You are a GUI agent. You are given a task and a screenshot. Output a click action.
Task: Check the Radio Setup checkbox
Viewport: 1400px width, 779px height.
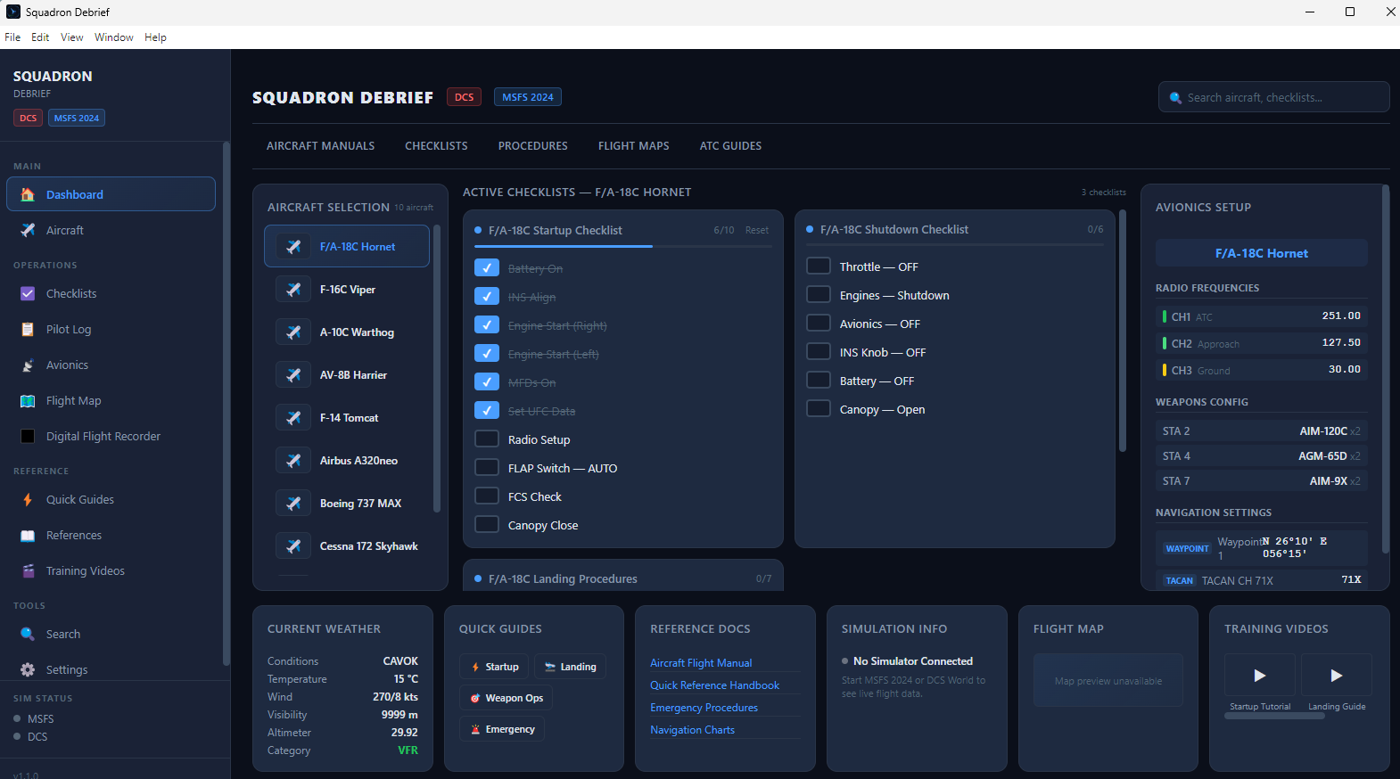click(x=487, y=439)
